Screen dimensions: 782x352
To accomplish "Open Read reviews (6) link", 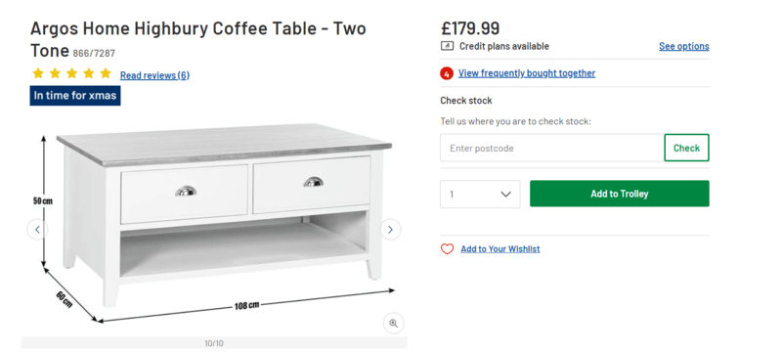I will [x=154, y=75].
